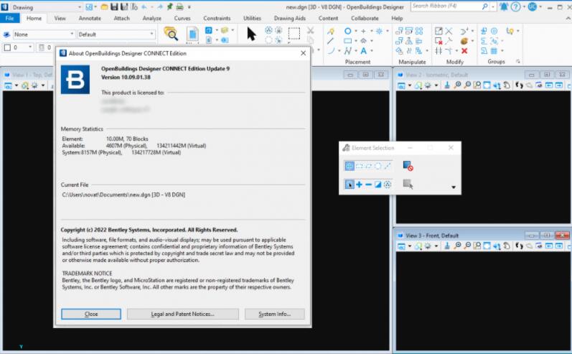The width and height of the screenshot is (572, 354).
Task: Click the Modify Element tool
Action: (439, 31)
